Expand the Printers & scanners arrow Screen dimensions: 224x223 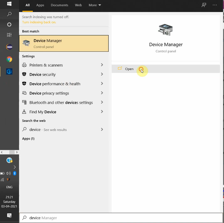pyautogui.click(x=102, y=65)
